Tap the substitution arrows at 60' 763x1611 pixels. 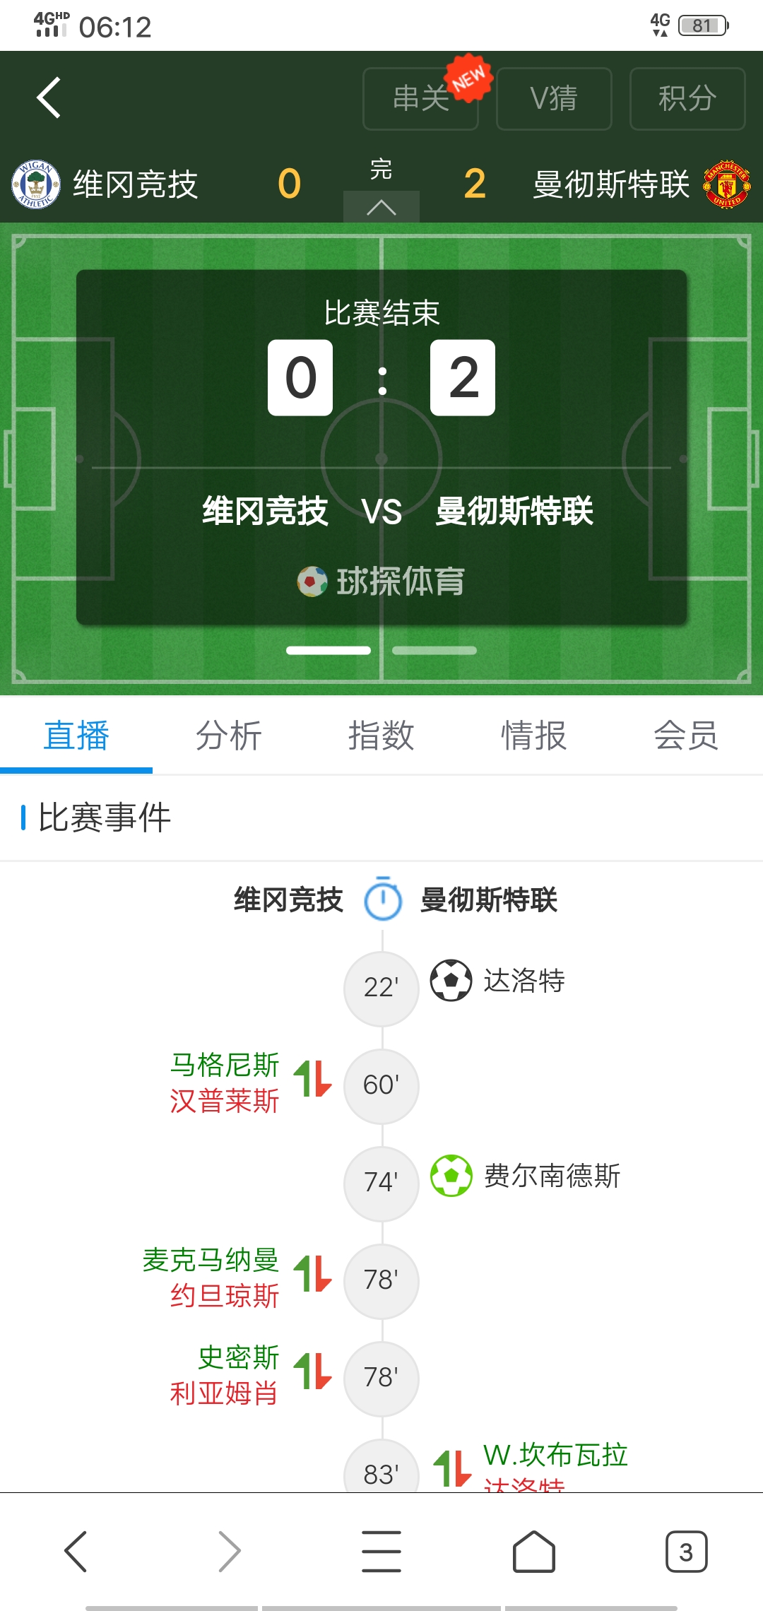point(312,1079)
